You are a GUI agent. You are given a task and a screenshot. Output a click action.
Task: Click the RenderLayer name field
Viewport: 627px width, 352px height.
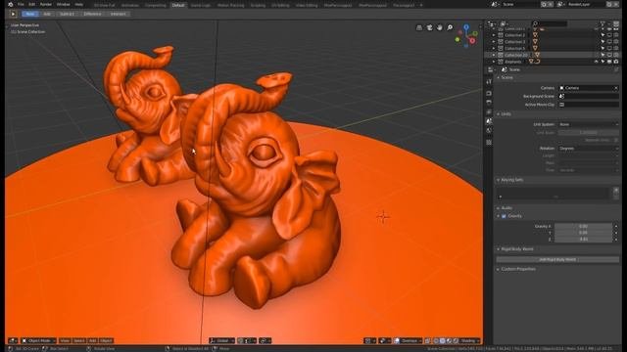tap(586, 4)
